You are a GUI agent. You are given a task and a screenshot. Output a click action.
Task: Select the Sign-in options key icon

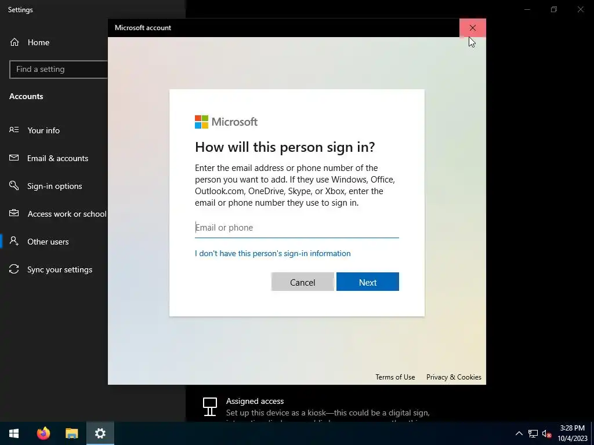[14, 185]
